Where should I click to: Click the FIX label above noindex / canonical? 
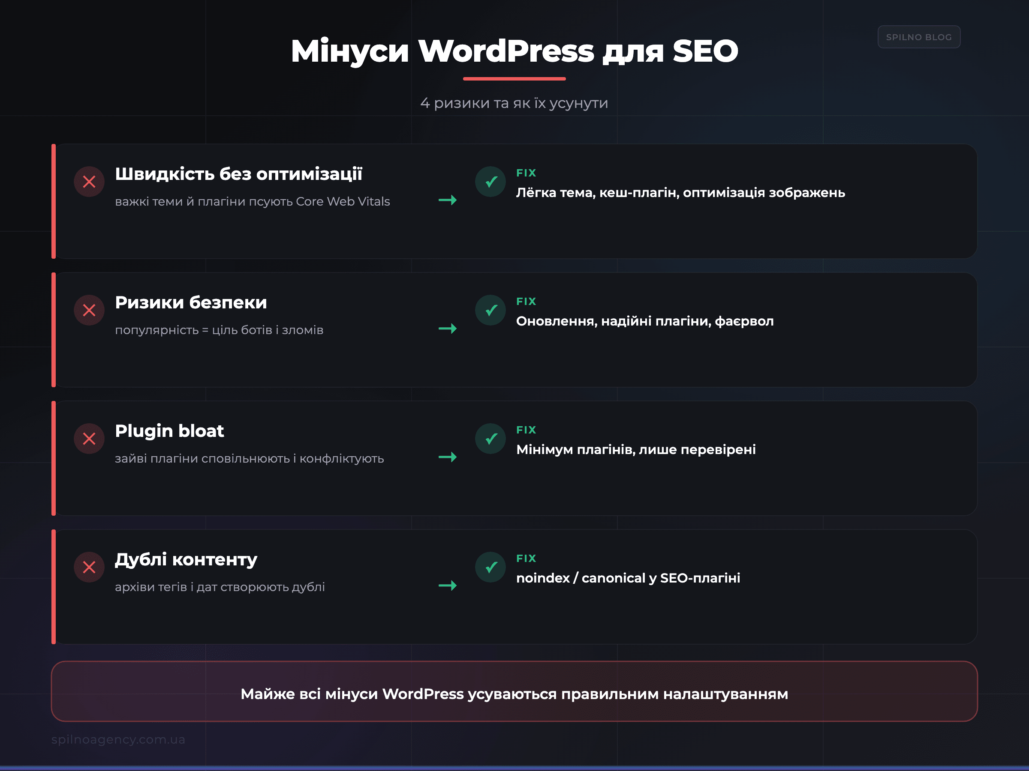[x=526, y=559]
